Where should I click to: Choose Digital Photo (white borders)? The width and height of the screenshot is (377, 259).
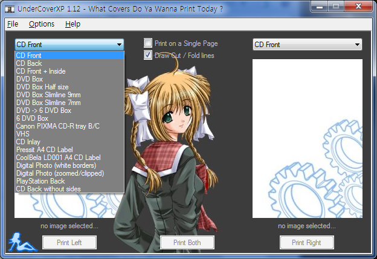69,165
